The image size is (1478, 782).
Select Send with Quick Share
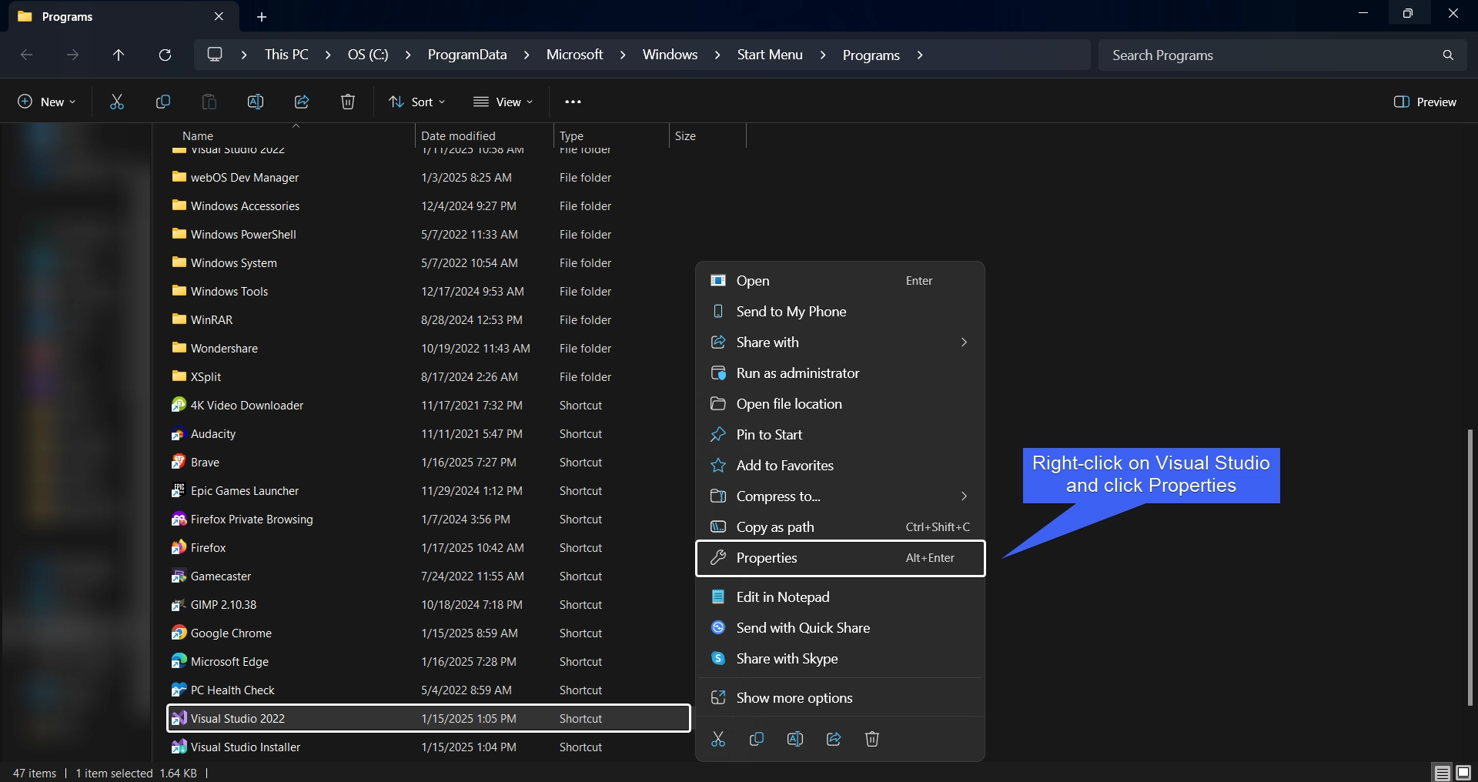[841, 628]
